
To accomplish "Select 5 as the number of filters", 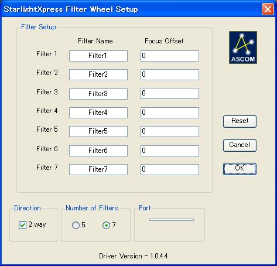I will [x=76, y=225].
